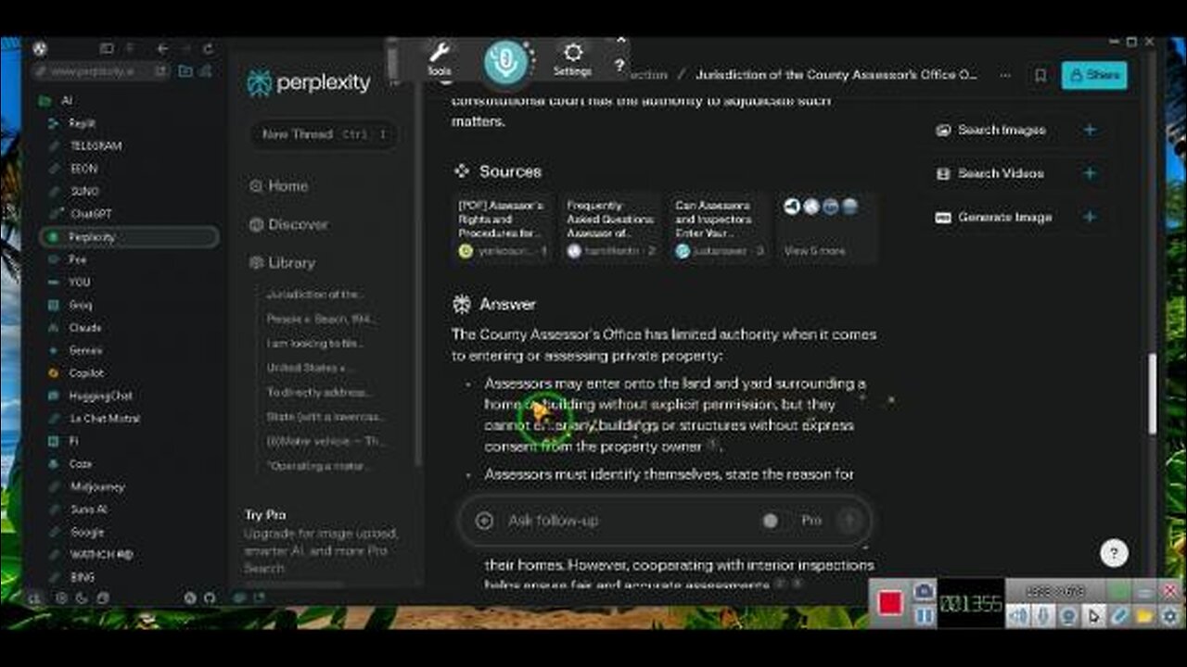
Task: Open the round help button at bottom right
Action: coord(1114,554)
